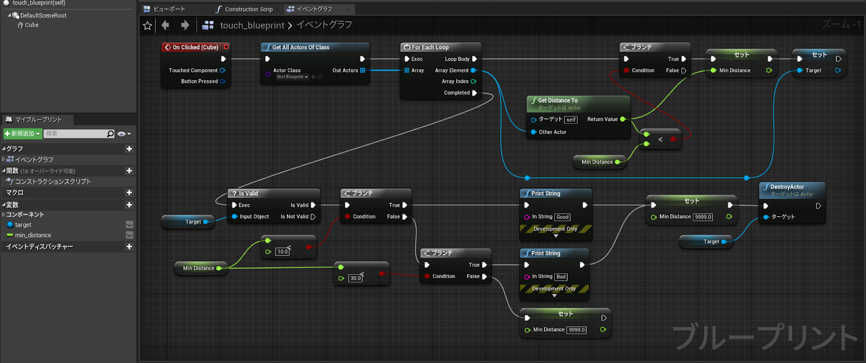Click the Array Element output pin
The width and height of the screenshot is (866, 363).
click(x=474, y=70)
